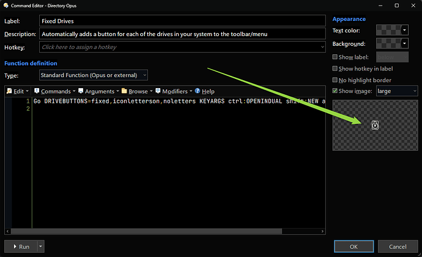The image size is (422, 257).
Task: Click the Edit menu pencil icon
Action: click(9, 91)
